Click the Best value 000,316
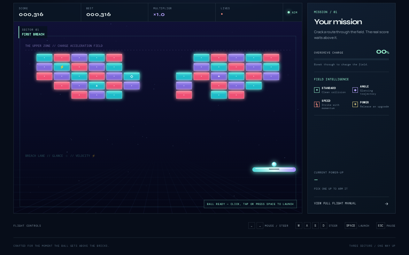This screenshot has width=409, height=255. coord(99,15)
